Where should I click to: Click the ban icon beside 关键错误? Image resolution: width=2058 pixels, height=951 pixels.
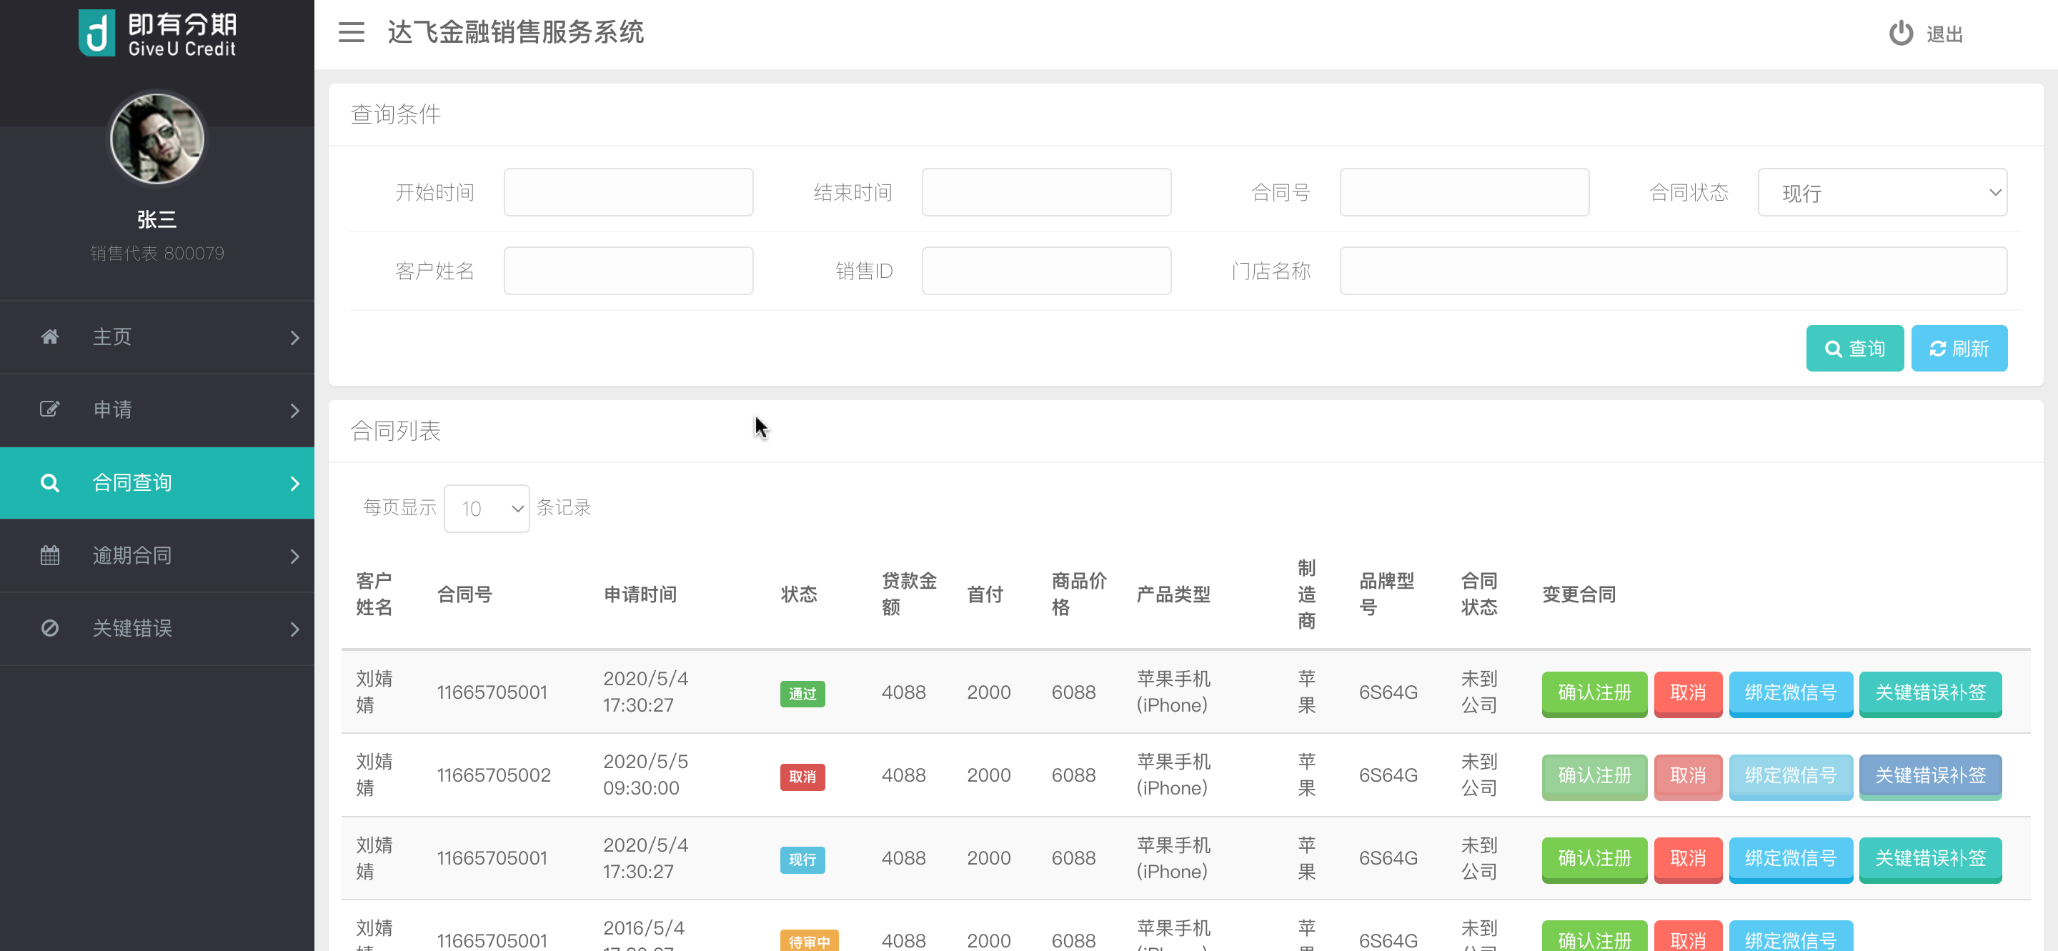pyautogui.click(x=49, y=629)
